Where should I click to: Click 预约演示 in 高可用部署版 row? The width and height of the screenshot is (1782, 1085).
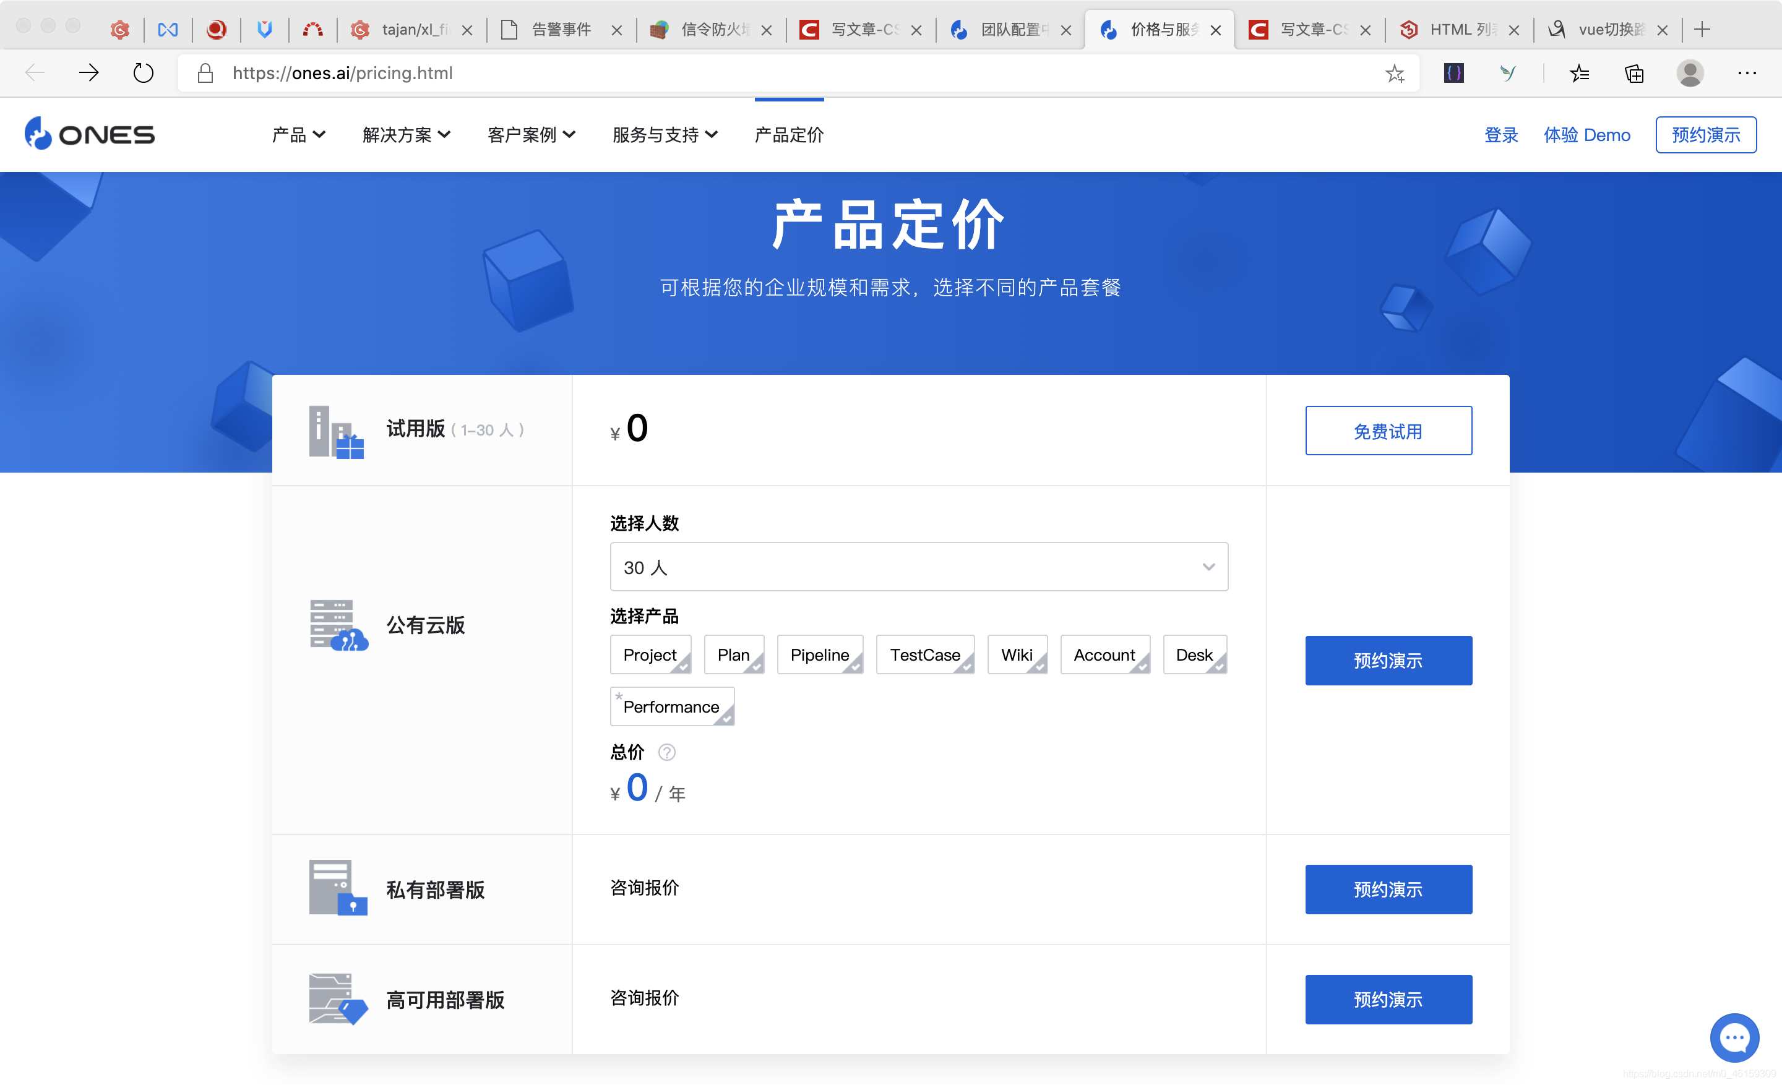[x=1388, y=1000]
